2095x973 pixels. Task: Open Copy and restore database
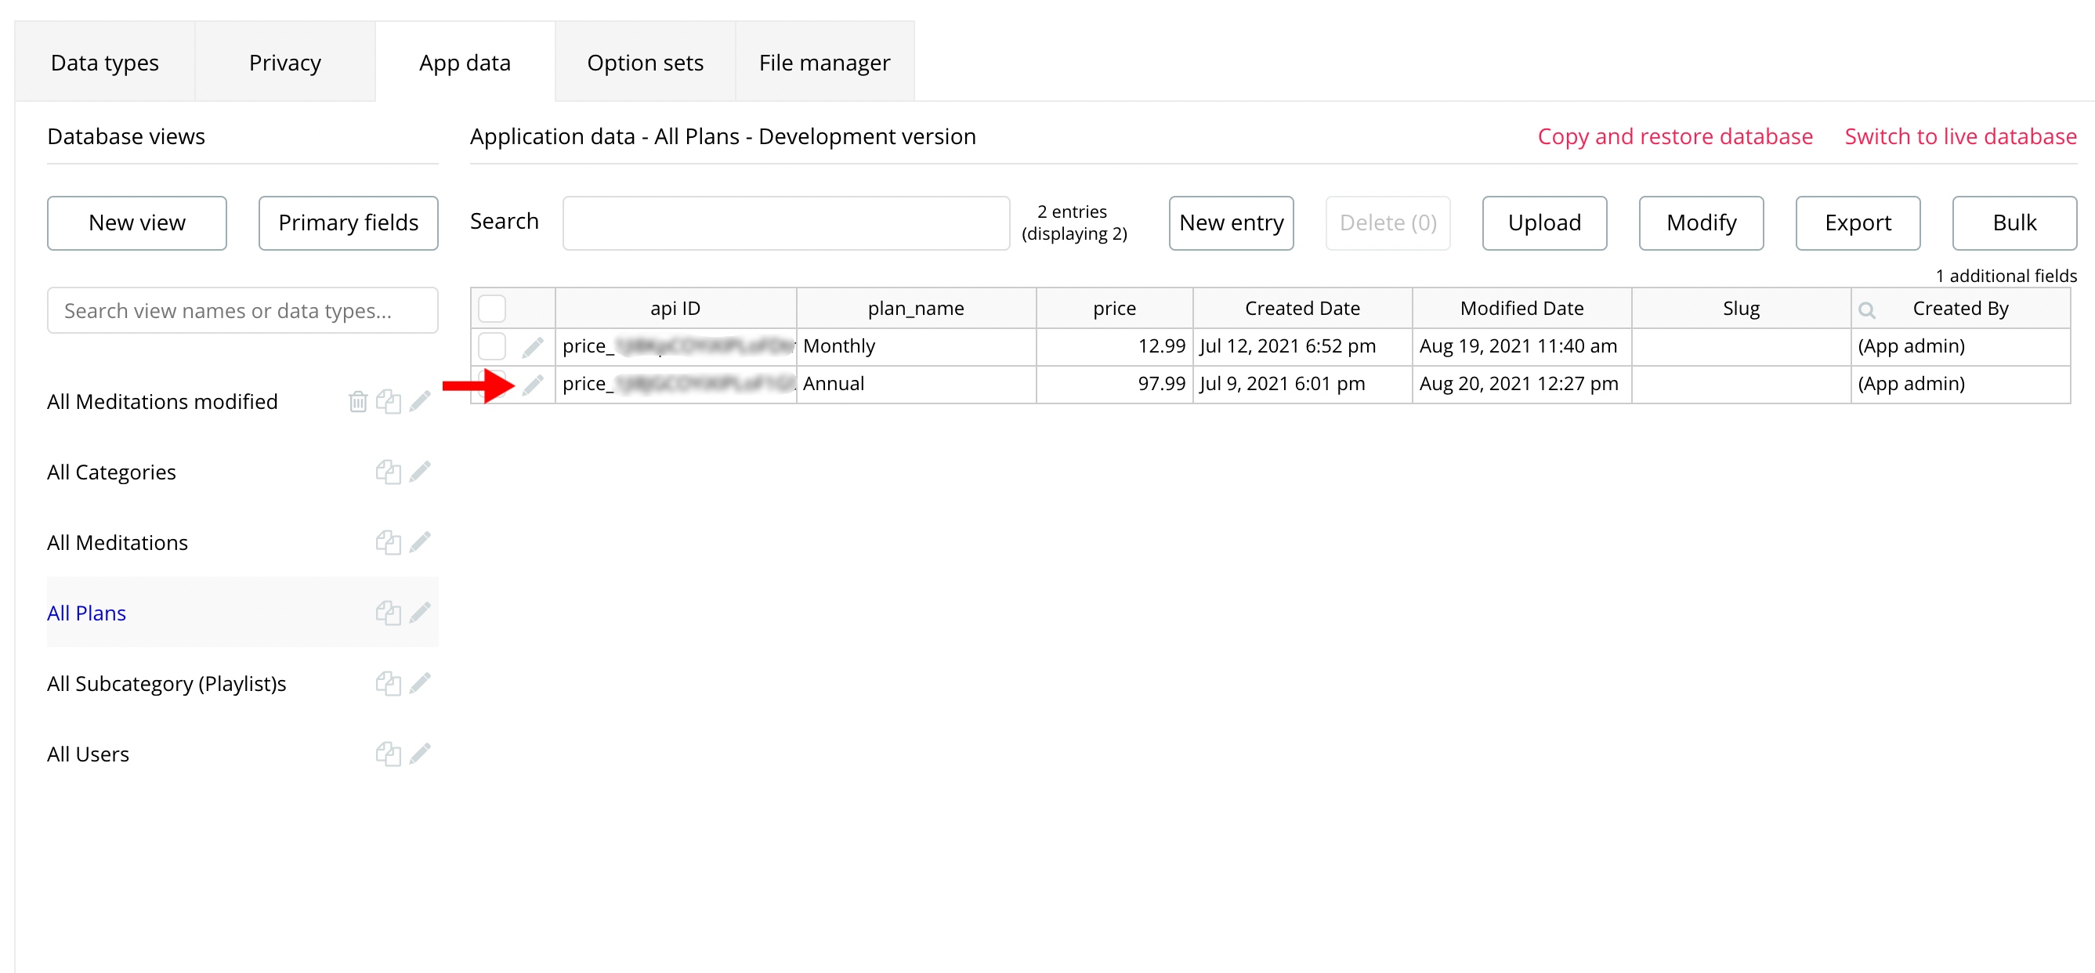pyautogui.click(x=1674, y=136)
